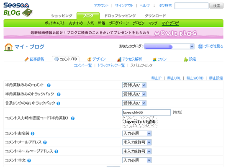
Task: Click the Movie Blog promotional banner
Action: pos(113,33)
